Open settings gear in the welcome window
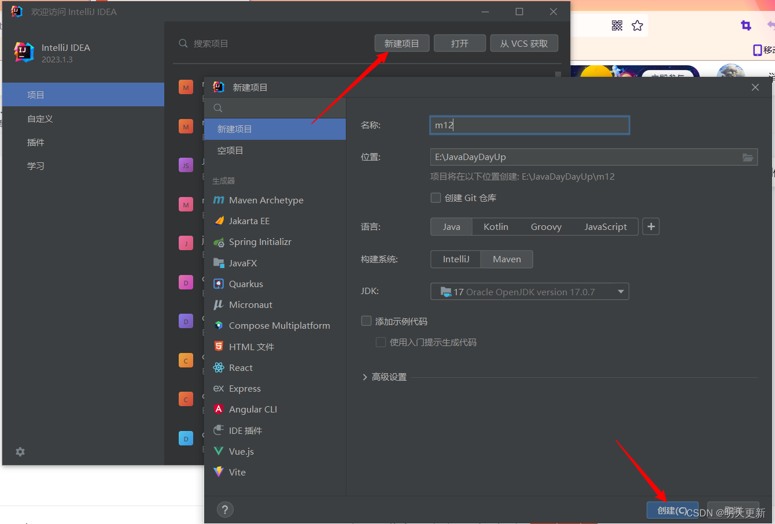Image resolution: width=775 pixels, height=524 pixels. (20, 452)
